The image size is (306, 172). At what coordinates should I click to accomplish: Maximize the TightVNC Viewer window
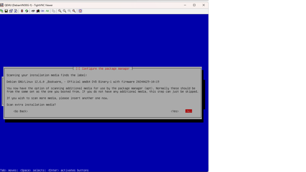tap(194, 5)
